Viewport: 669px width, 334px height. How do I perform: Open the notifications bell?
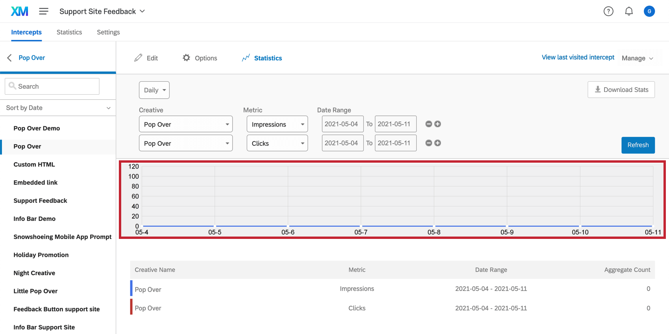[x=629, y=11]
